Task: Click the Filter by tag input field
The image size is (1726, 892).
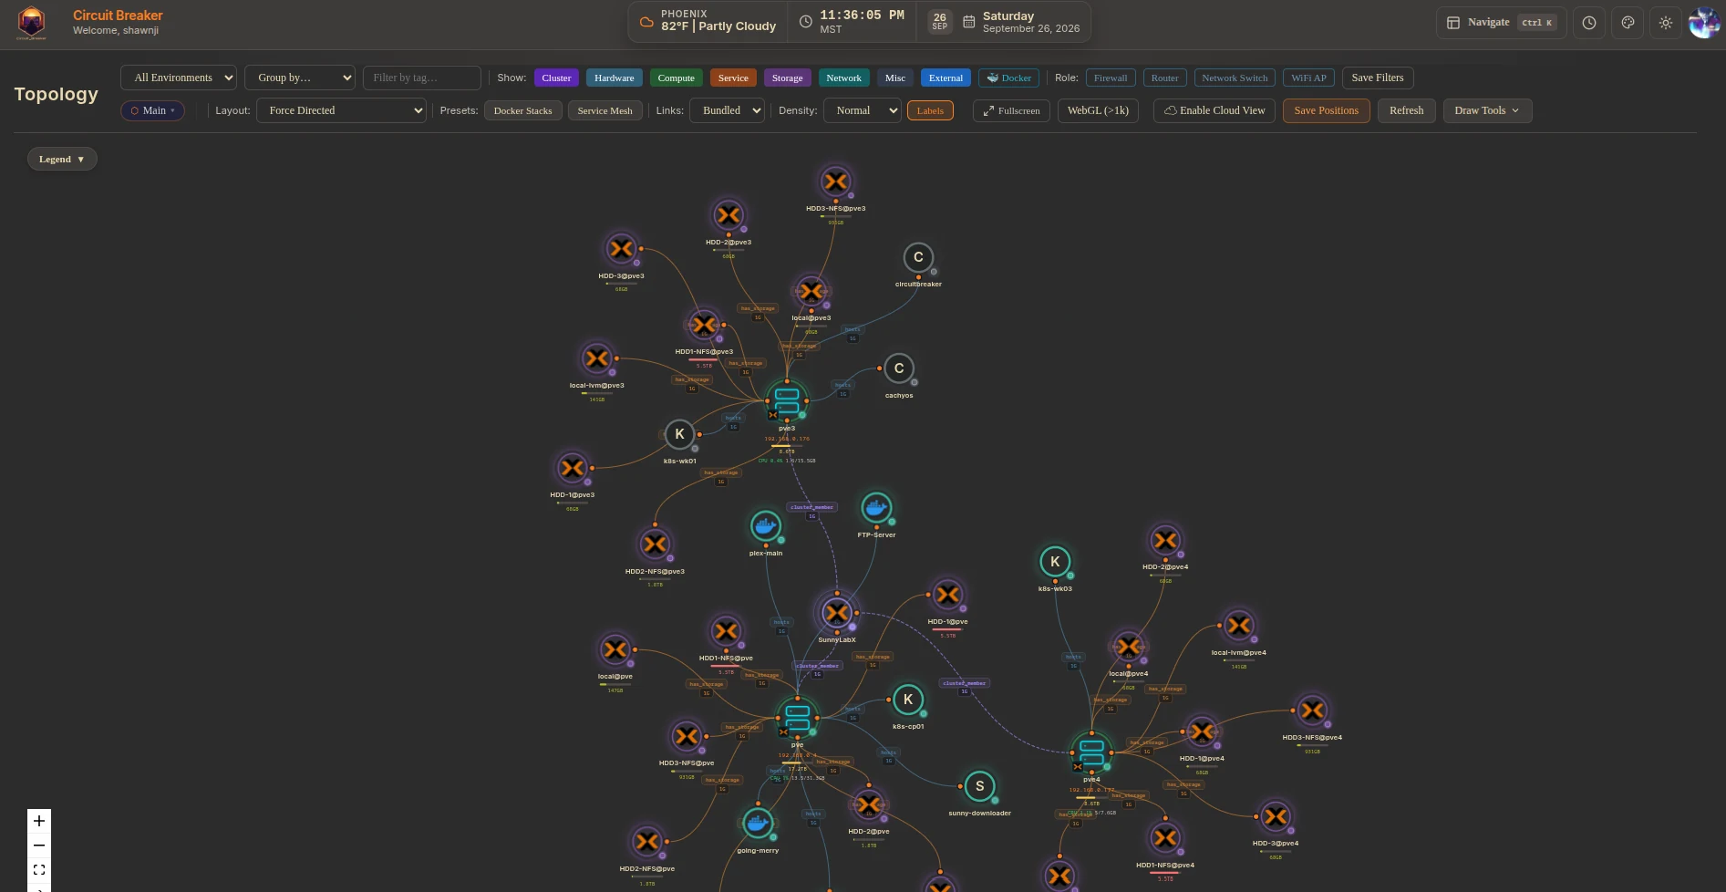Action: (421, 78)
